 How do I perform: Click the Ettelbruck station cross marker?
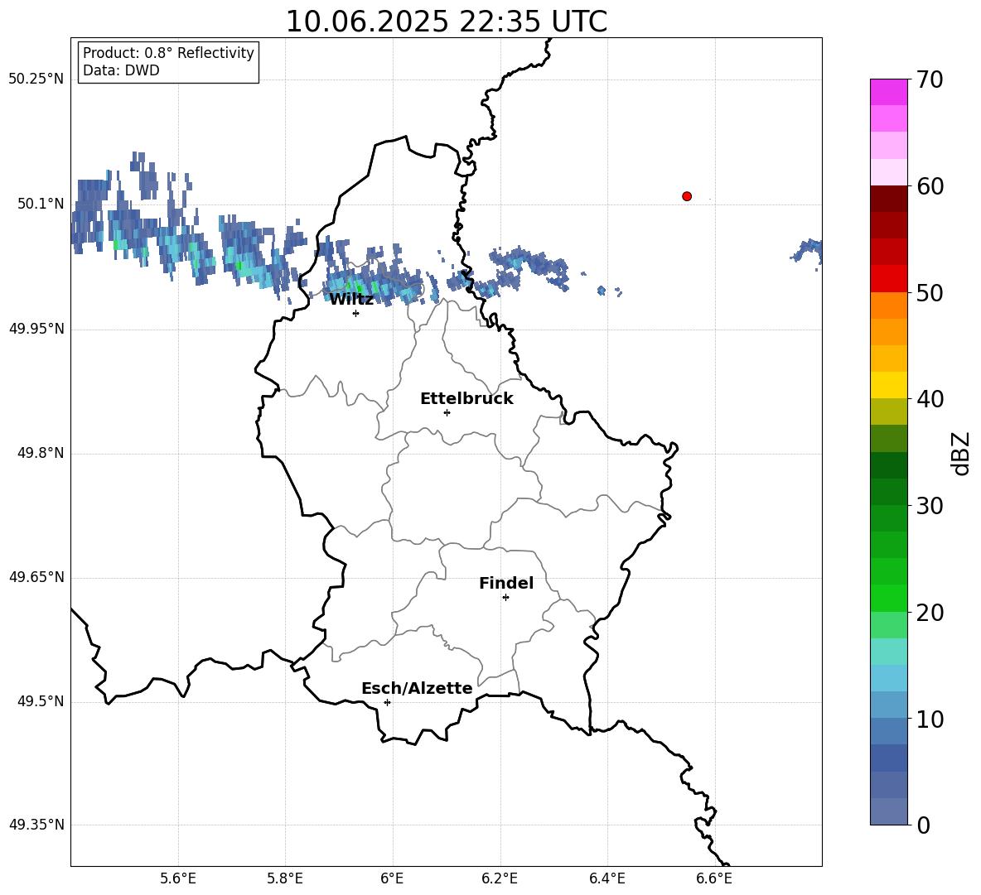[447, 412]
